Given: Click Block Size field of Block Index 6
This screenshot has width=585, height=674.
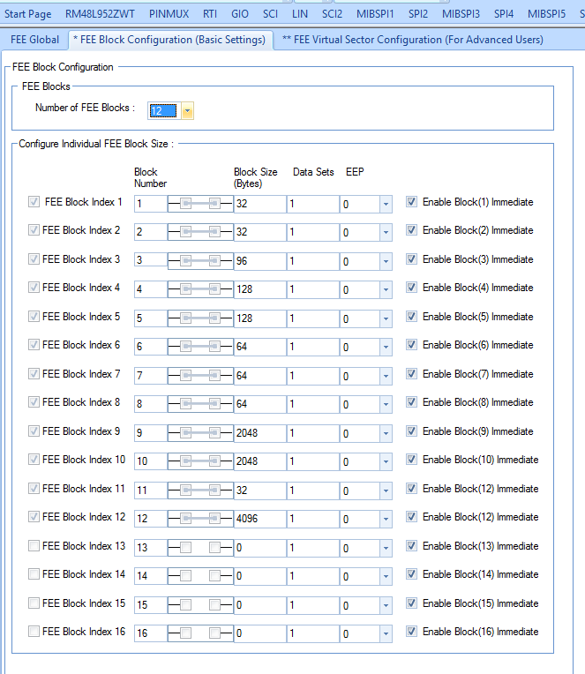Looking at the screenshot, I should tap(259, 347).
